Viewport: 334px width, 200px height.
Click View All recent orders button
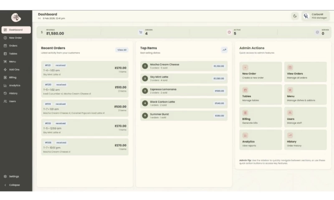(x=122, y=50)
